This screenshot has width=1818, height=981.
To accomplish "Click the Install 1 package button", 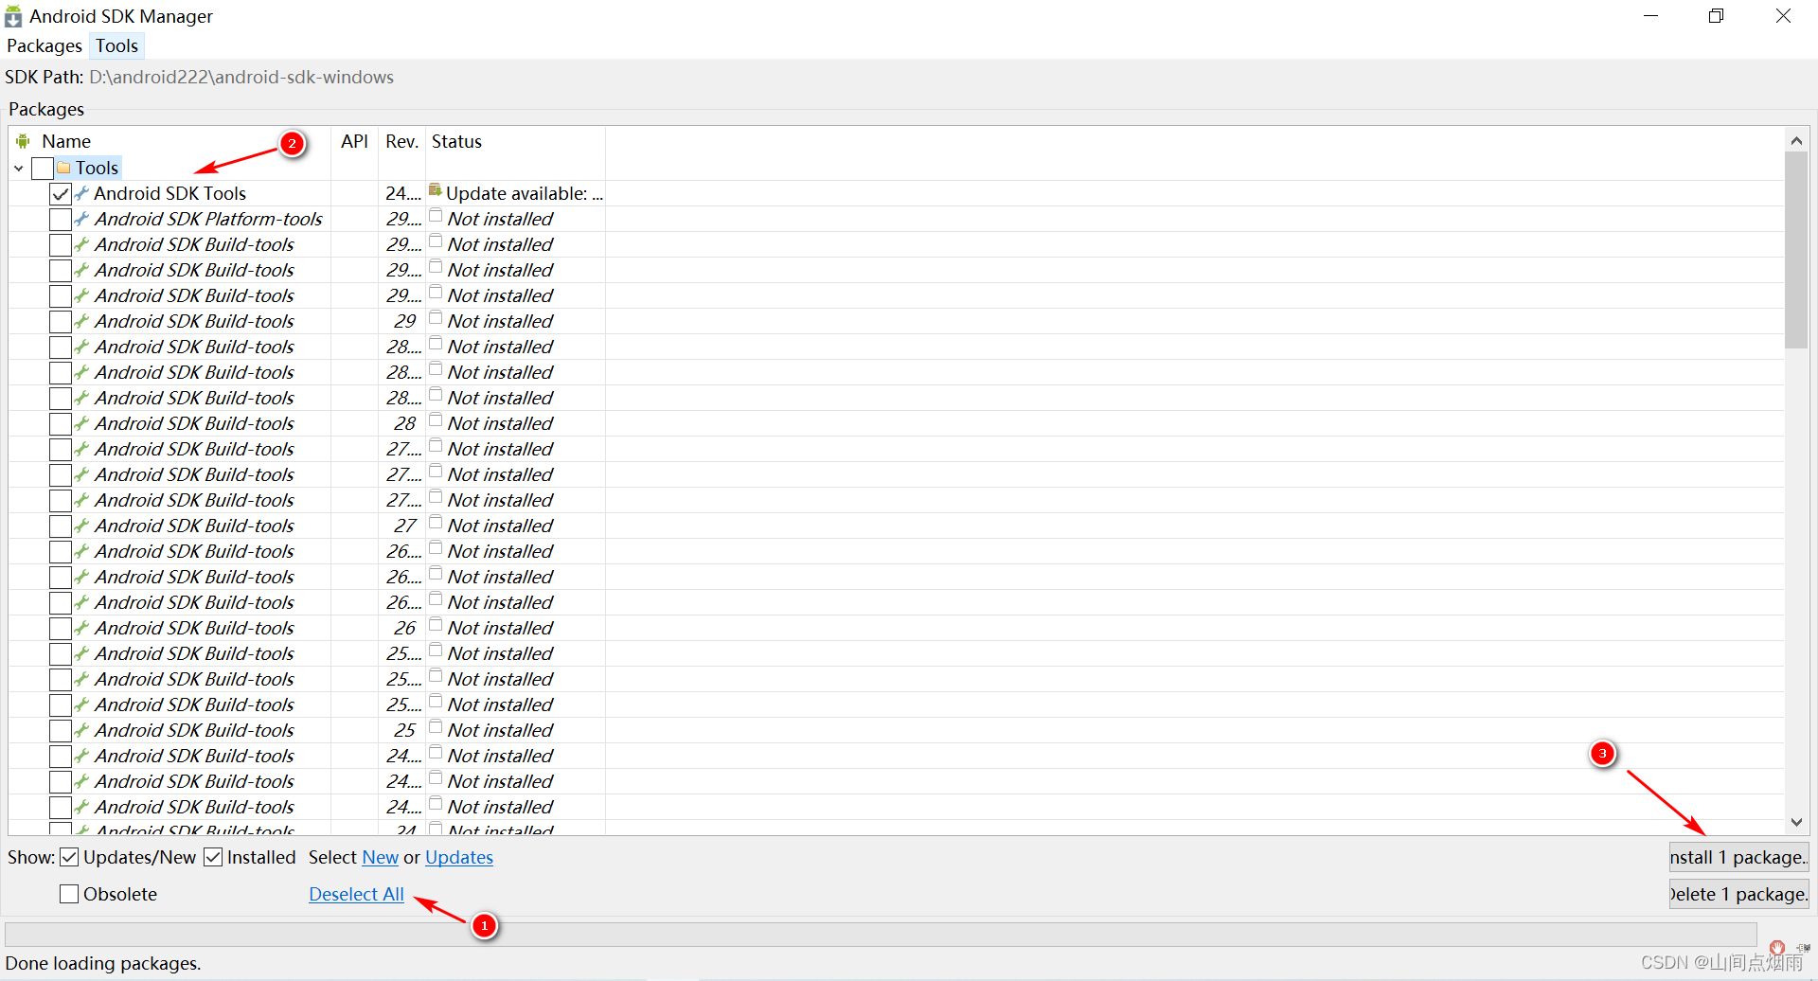I will (x=1738, y=857).
